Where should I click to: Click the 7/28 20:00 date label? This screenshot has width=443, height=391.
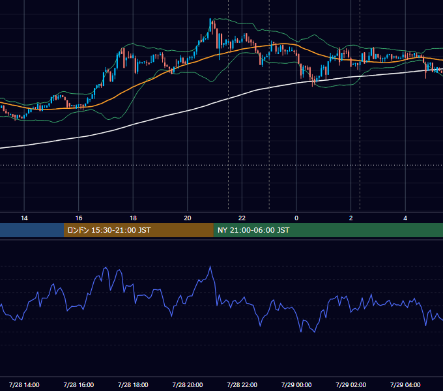(188, 384)
